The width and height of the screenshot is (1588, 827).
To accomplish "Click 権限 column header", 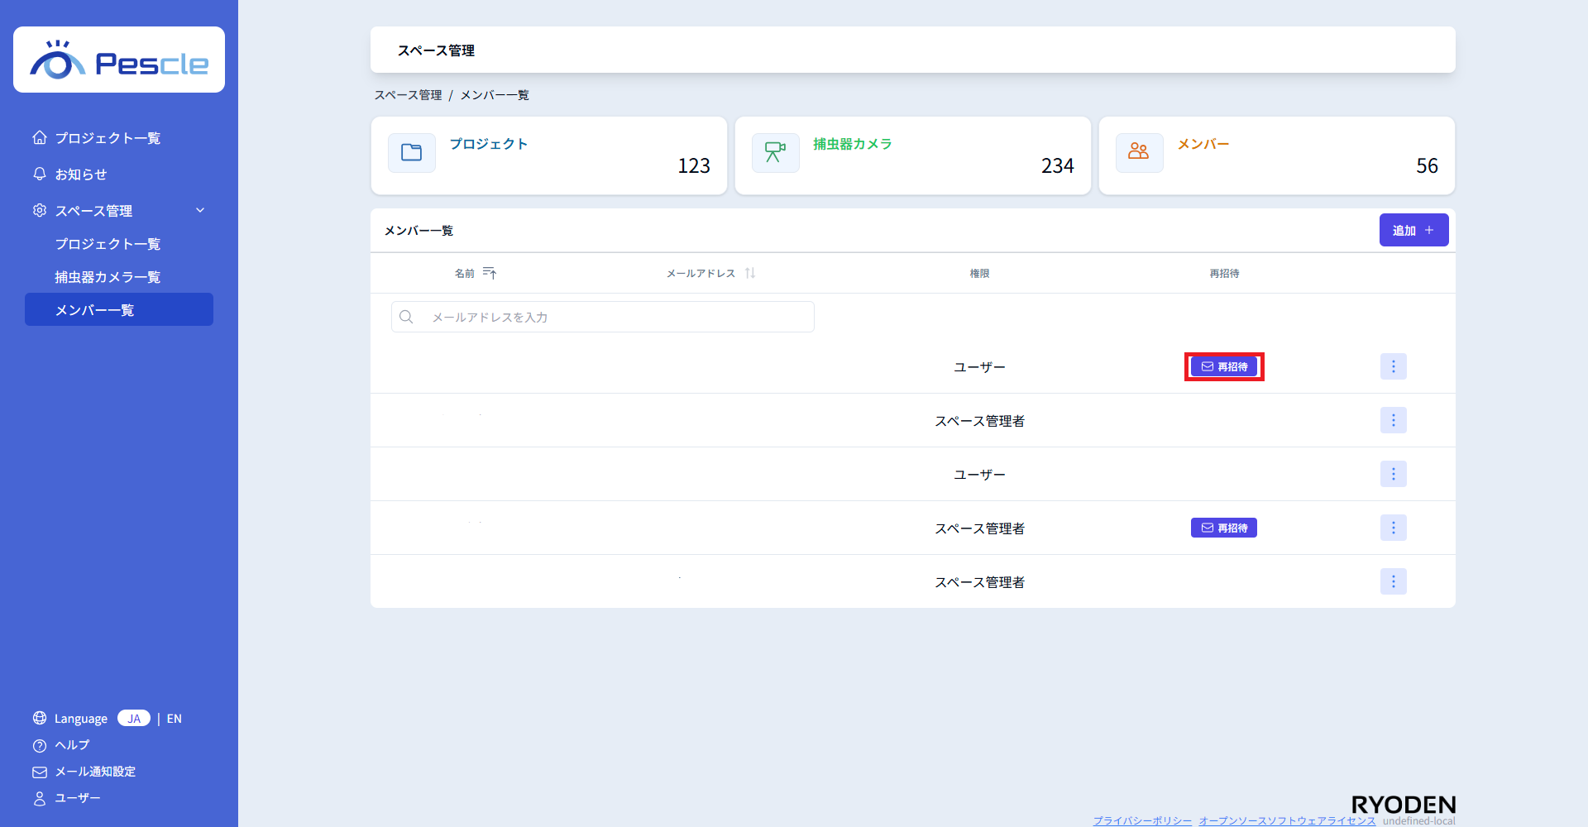I will pos(980,273).
